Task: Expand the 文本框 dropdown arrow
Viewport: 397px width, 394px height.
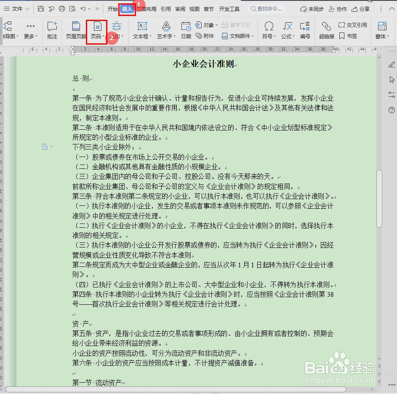Action: [x=151, y=37]
